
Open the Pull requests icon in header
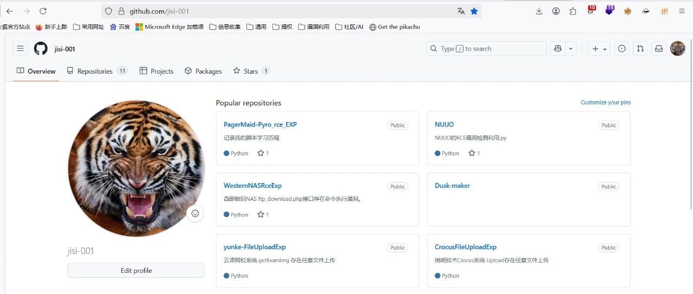(x=640, y=49)
